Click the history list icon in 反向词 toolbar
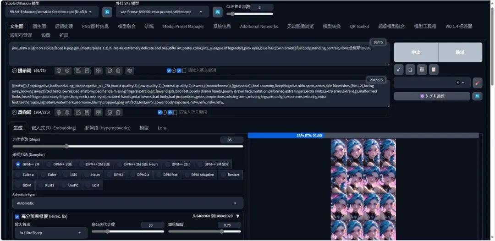 [78, 112]
